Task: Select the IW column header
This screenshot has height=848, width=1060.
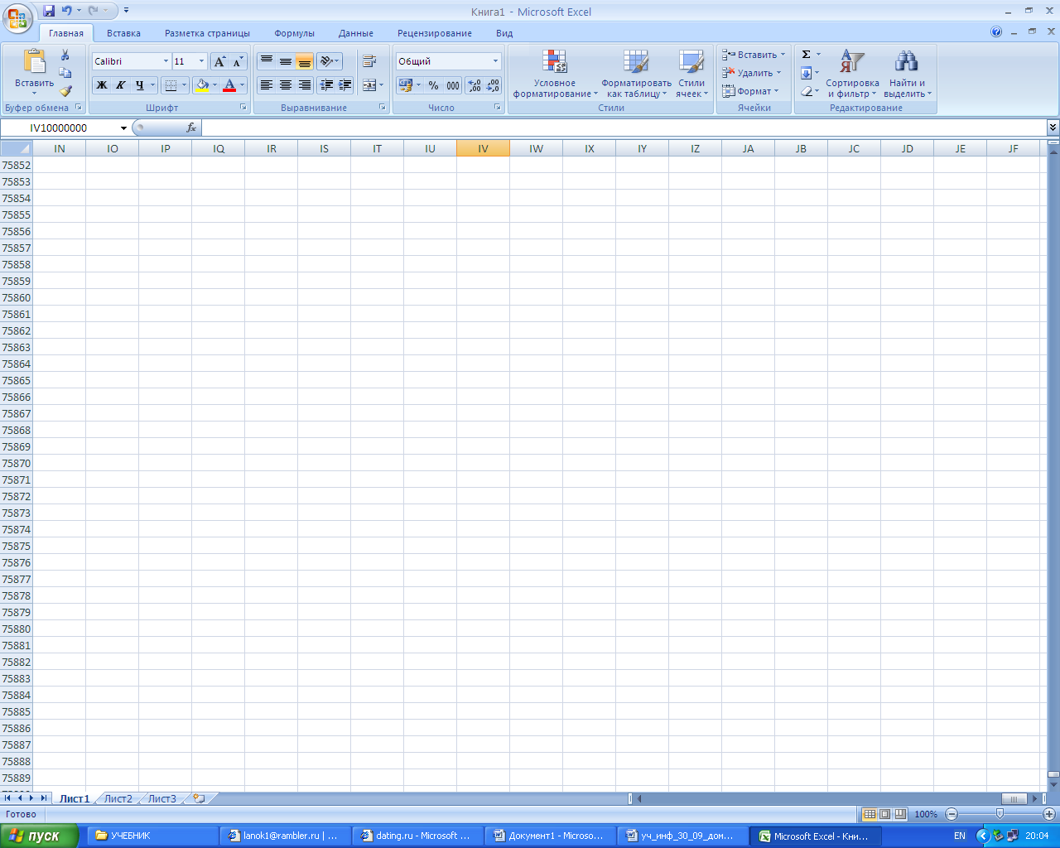Action: pyautogui.click(x=537, y=149)
